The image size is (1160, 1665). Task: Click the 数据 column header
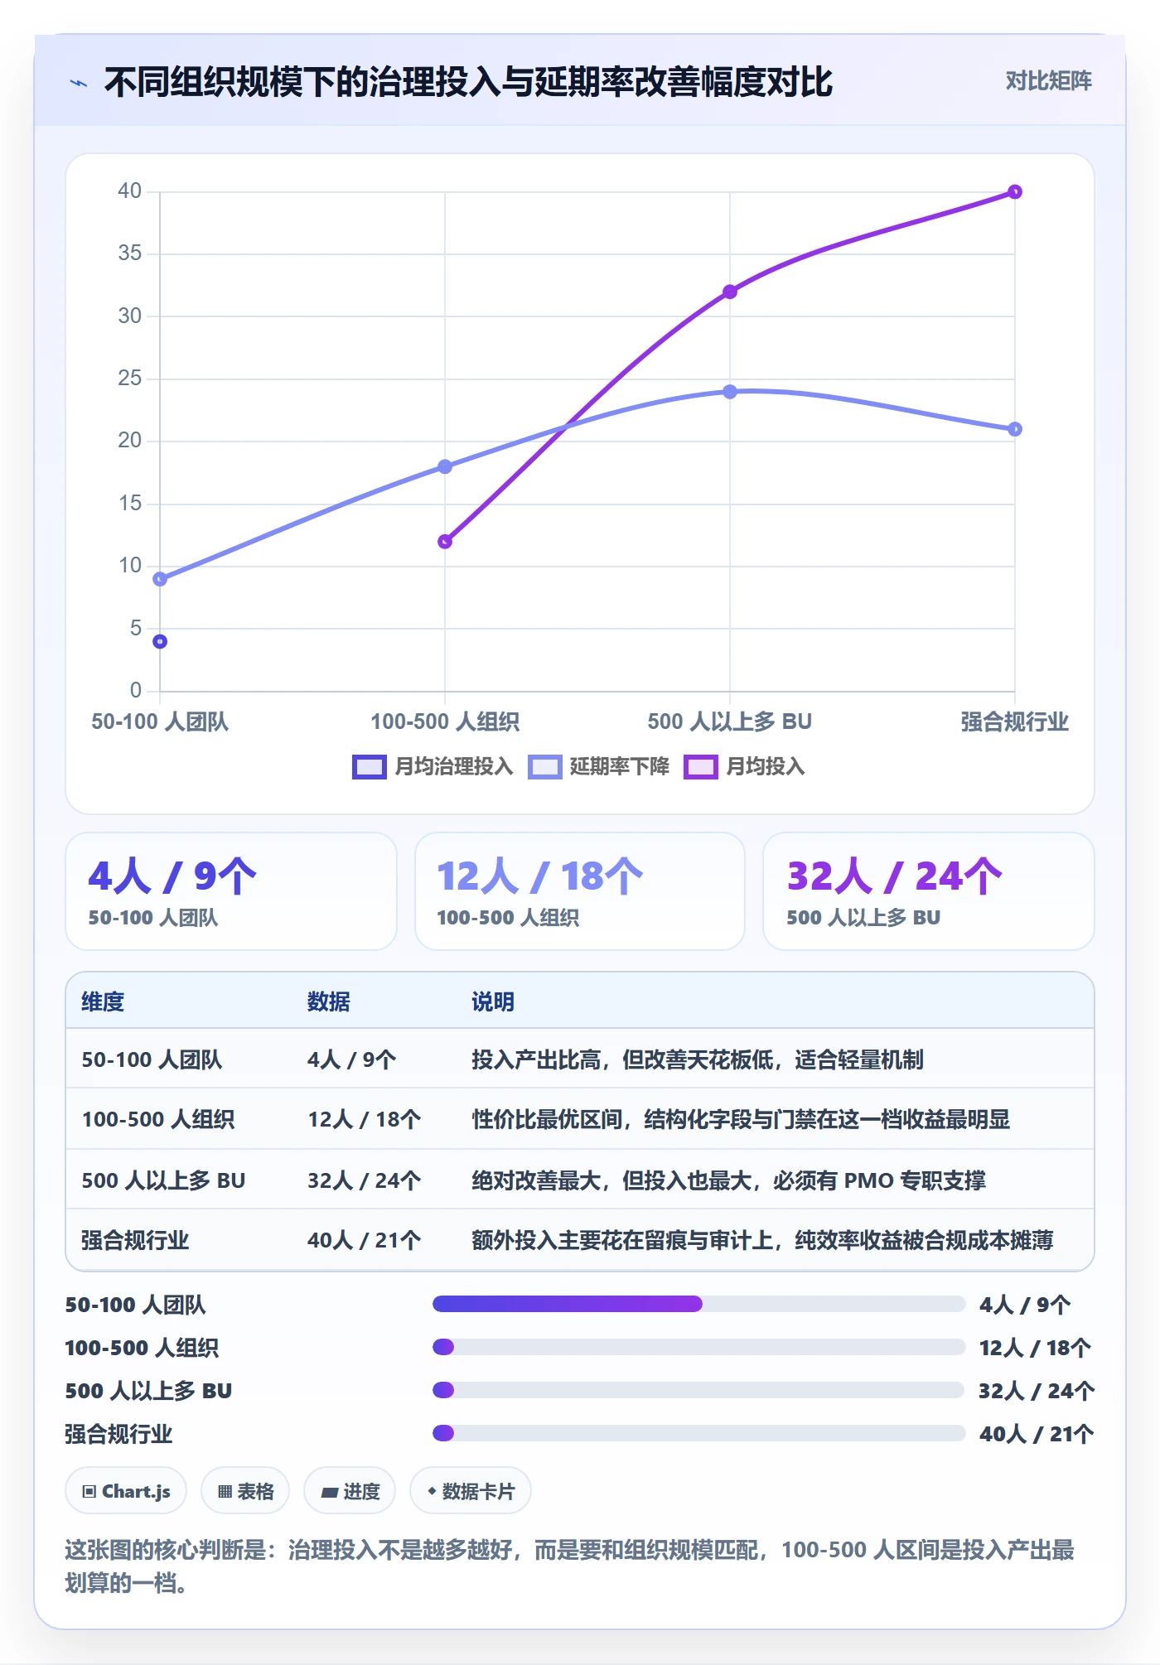click(328, 1001)
